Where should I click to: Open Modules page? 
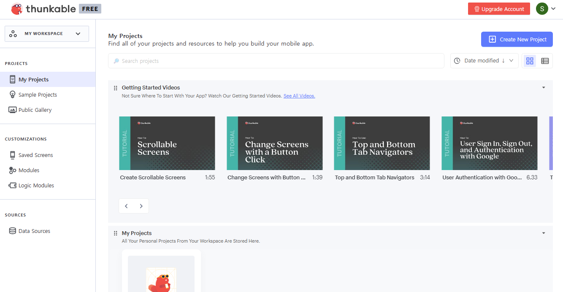coord(29,170)
